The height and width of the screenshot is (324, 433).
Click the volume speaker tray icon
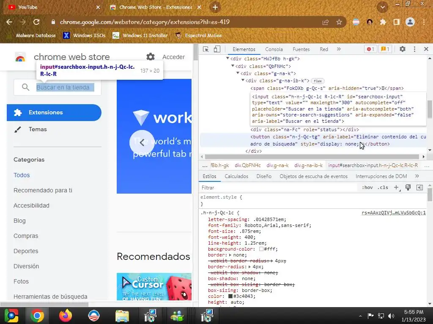click(391, 316)
